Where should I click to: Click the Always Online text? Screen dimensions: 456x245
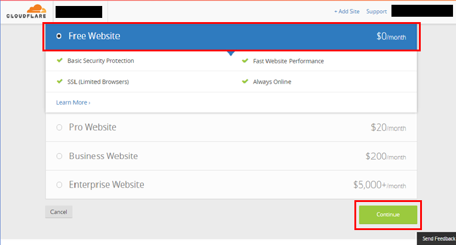pyautogui.click(x=272, y=82)
